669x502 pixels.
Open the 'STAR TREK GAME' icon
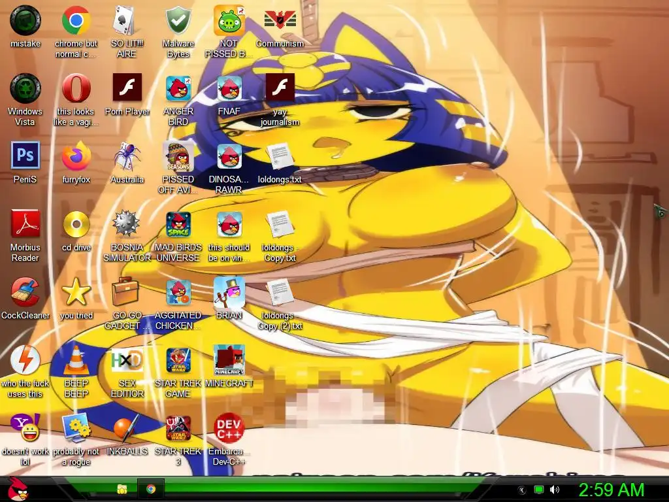(x=178, y=360)
